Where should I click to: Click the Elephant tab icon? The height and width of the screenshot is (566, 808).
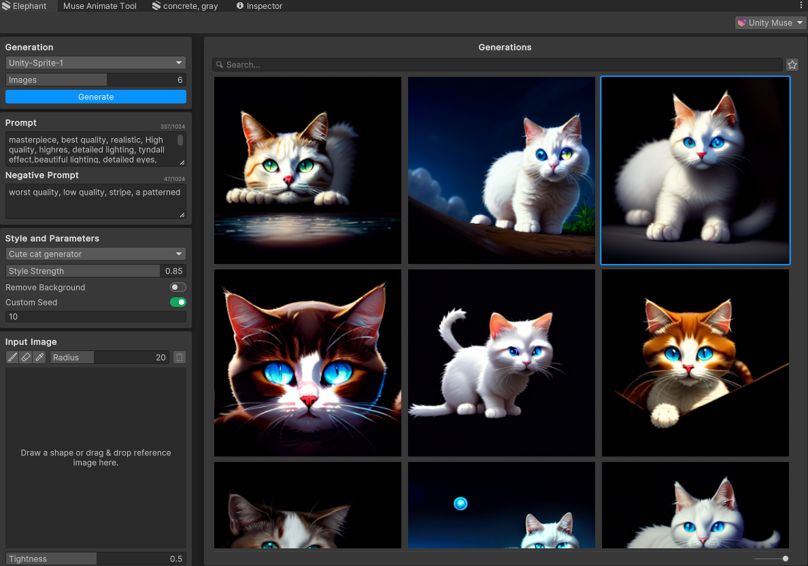click(6, 5)
